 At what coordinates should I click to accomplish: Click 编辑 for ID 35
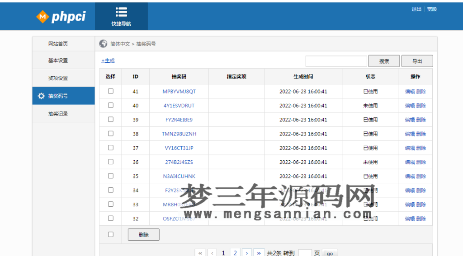tap(410, 177)
